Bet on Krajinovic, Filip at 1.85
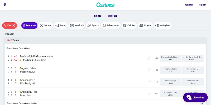The image size is (211, 105). [x=171, y=94]
